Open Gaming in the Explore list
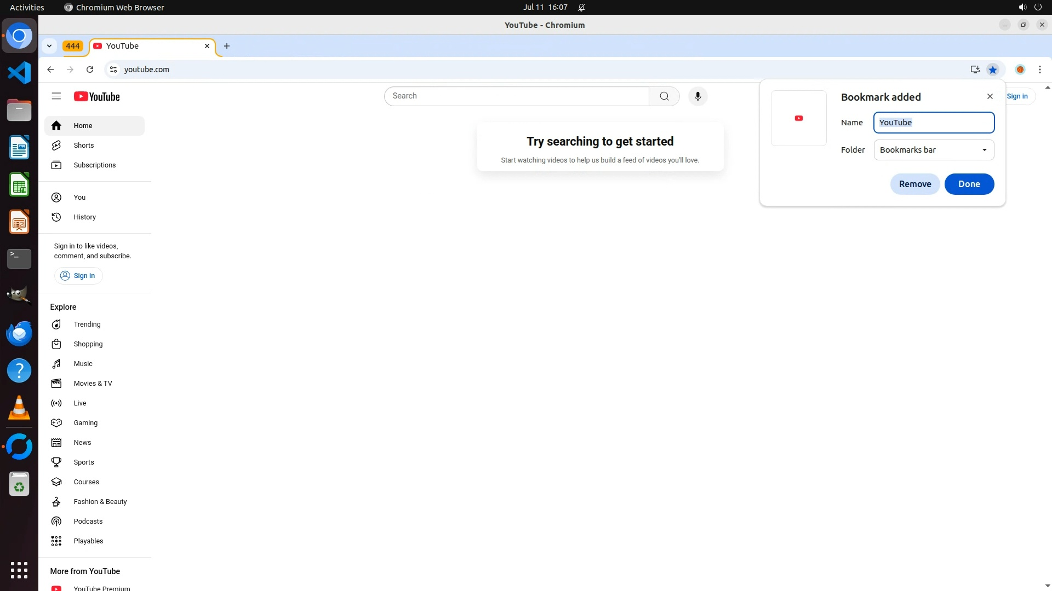 pos(85,423)
